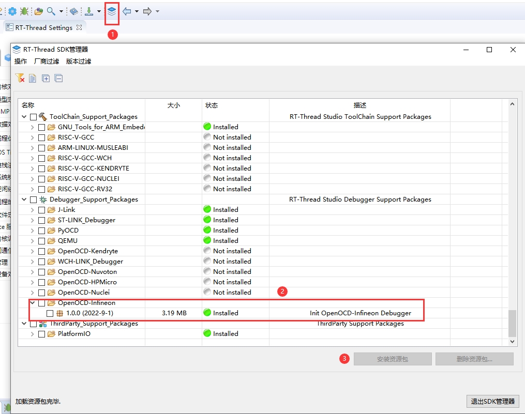Clear filters with the funnel icon
Image resolution: width=525 pixels, height=414 pixels.
click(20, 78)
